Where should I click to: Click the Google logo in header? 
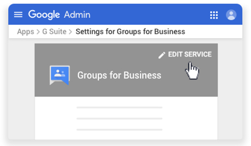pos(44,15)
